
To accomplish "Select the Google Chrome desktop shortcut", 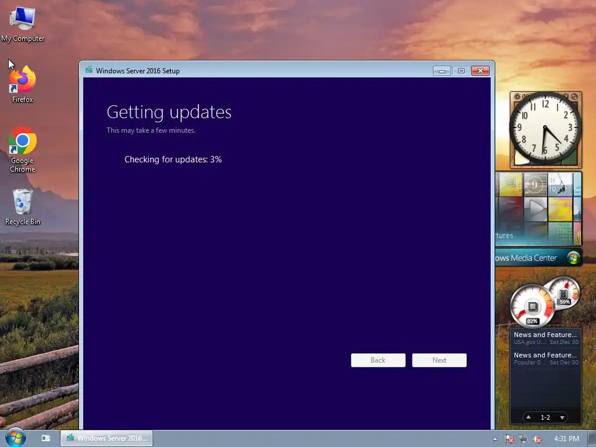I will [x=23, y=150].
